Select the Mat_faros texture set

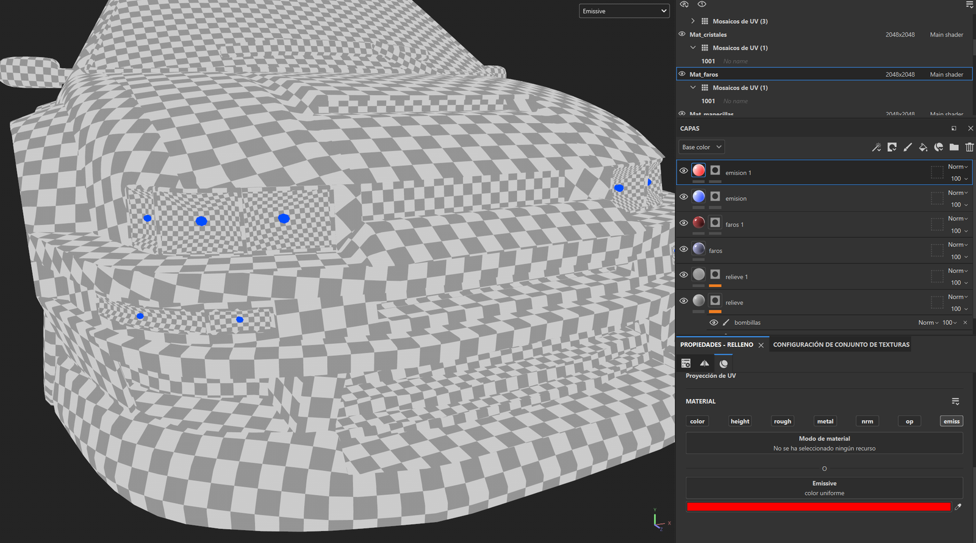click(824, 74)
